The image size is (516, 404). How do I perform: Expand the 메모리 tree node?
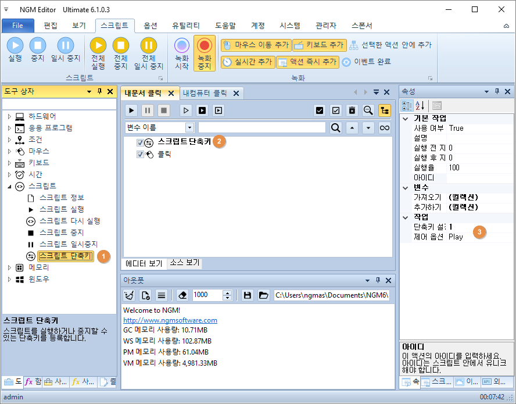(x=9, y=268)
